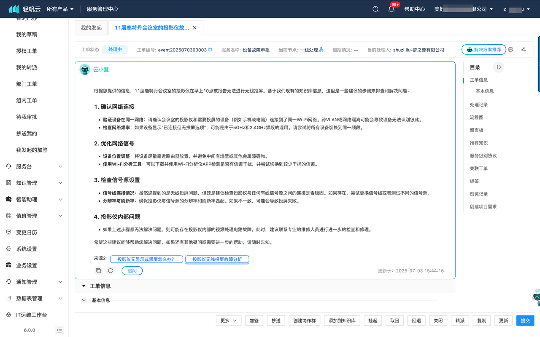Regenerate the AI answer with refresh icon
540x337 pixels.
(x=111, y=270)
